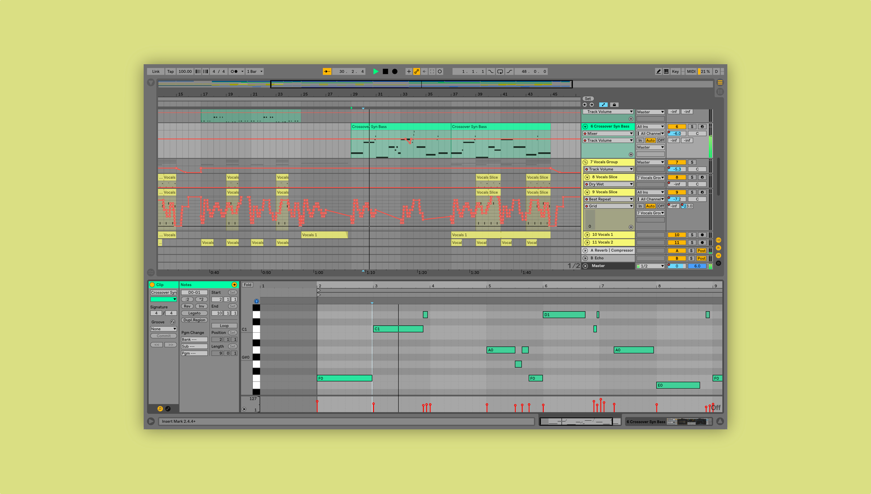Screen dimensions: 871x494
Task: Click the MIDI map mode button
Action: (691, 71)
